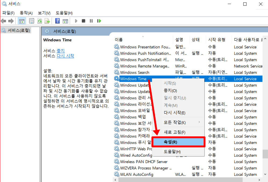Choose 속성(R) from the context menu

click(x=178, y=142)
